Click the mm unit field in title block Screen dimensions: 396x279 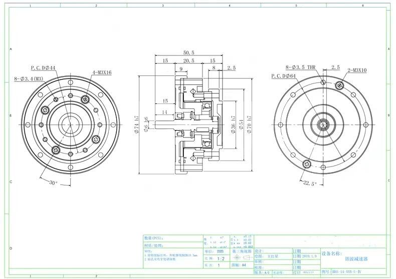(220, 252)
